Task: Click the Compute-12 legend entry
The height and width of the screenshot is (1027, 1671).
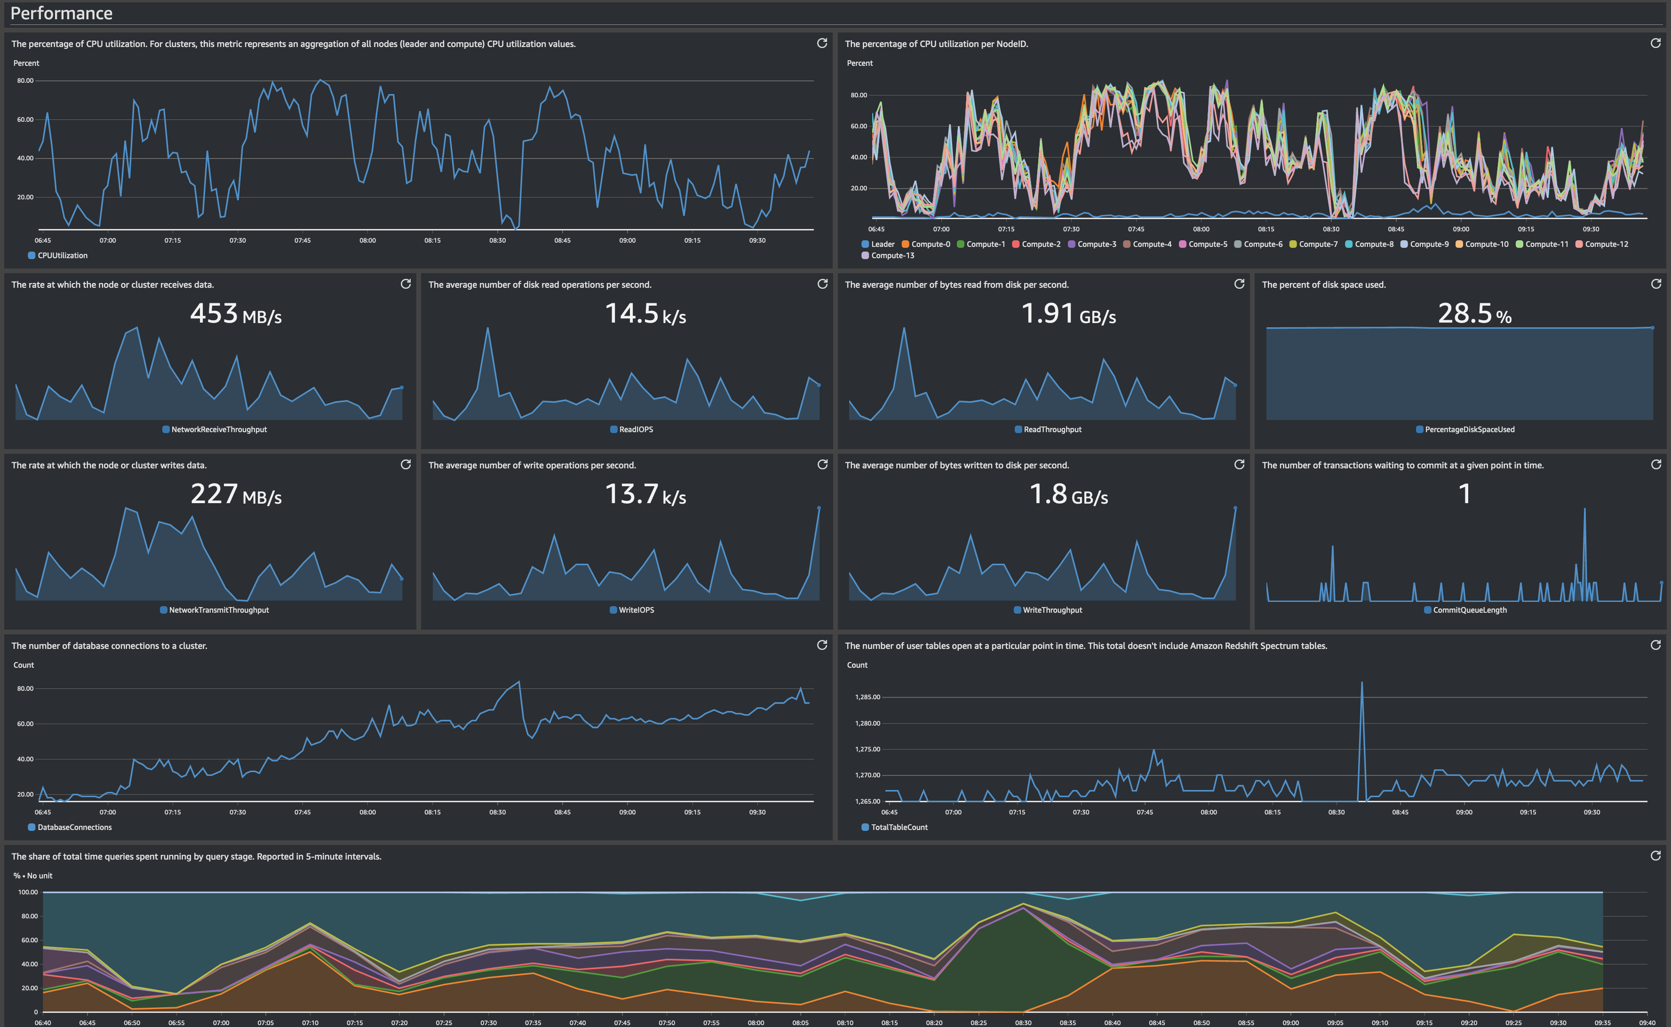Action: pos(1602,245)
